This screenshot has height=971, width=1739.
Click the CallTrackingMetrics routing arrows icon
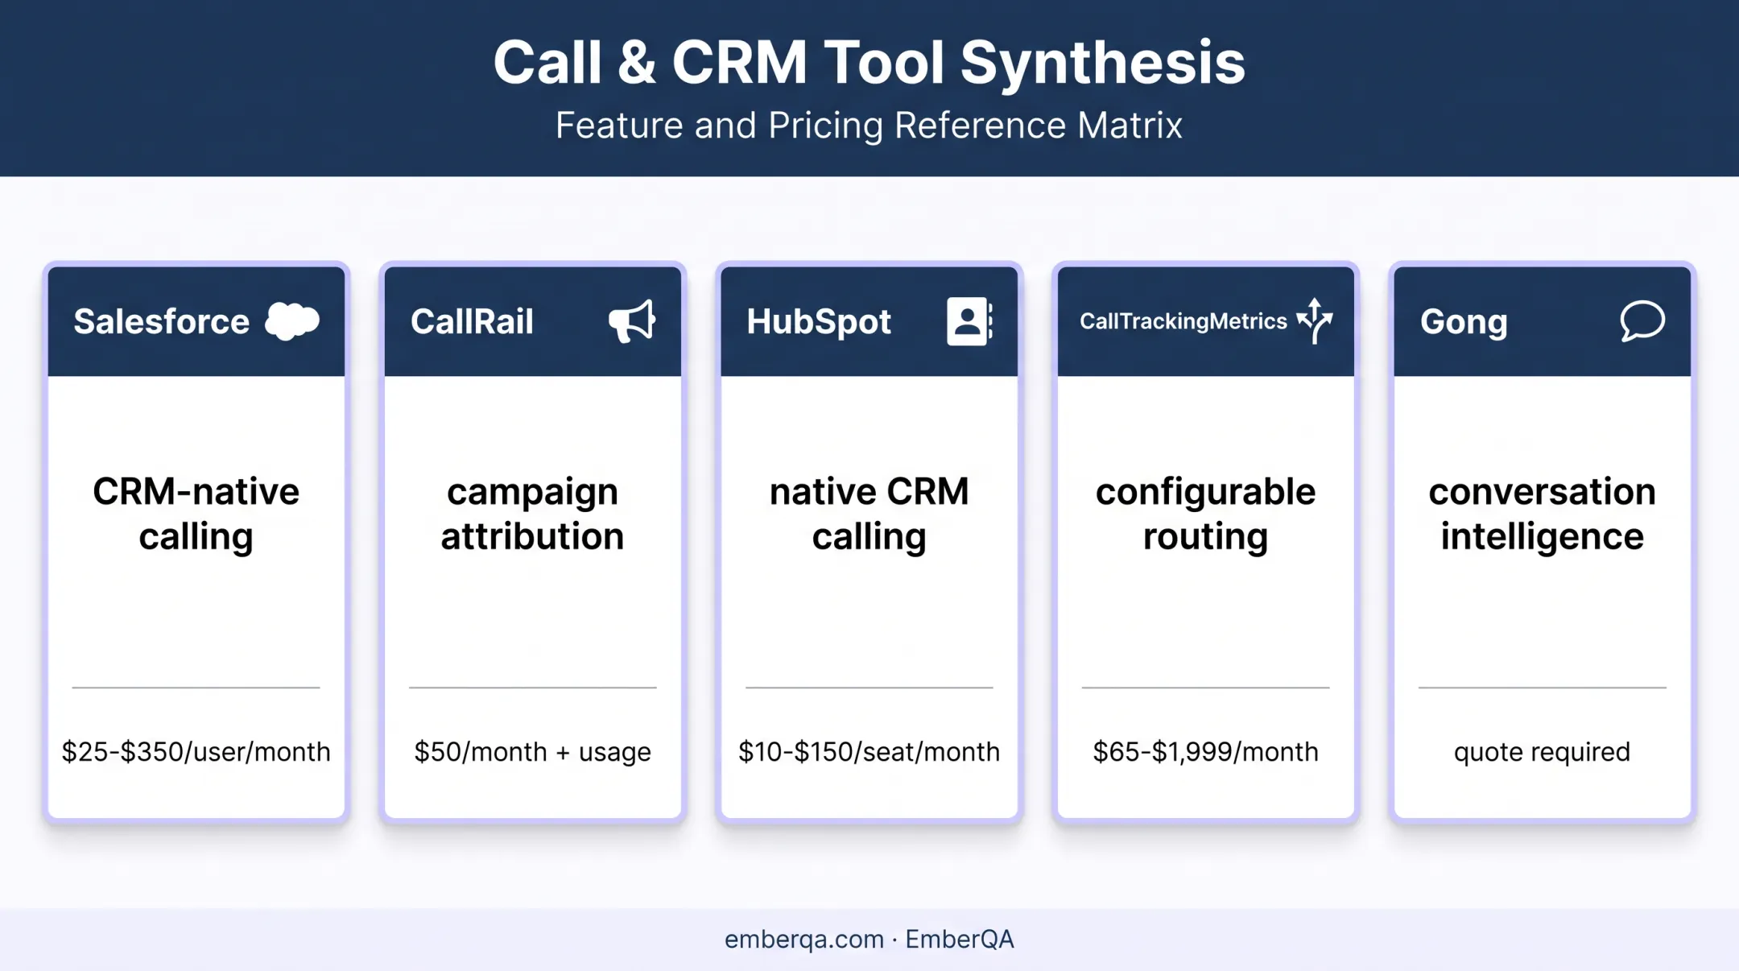1315,320
